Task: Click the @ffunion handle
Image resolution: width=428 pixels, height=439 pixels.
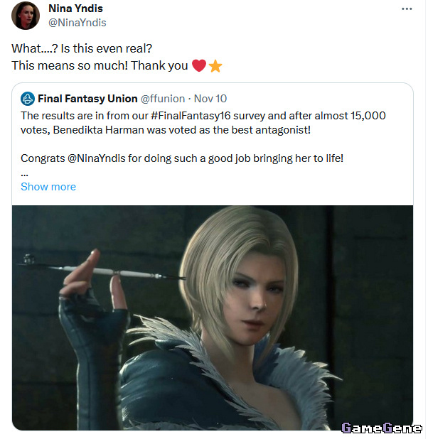Action: (163, 99)
